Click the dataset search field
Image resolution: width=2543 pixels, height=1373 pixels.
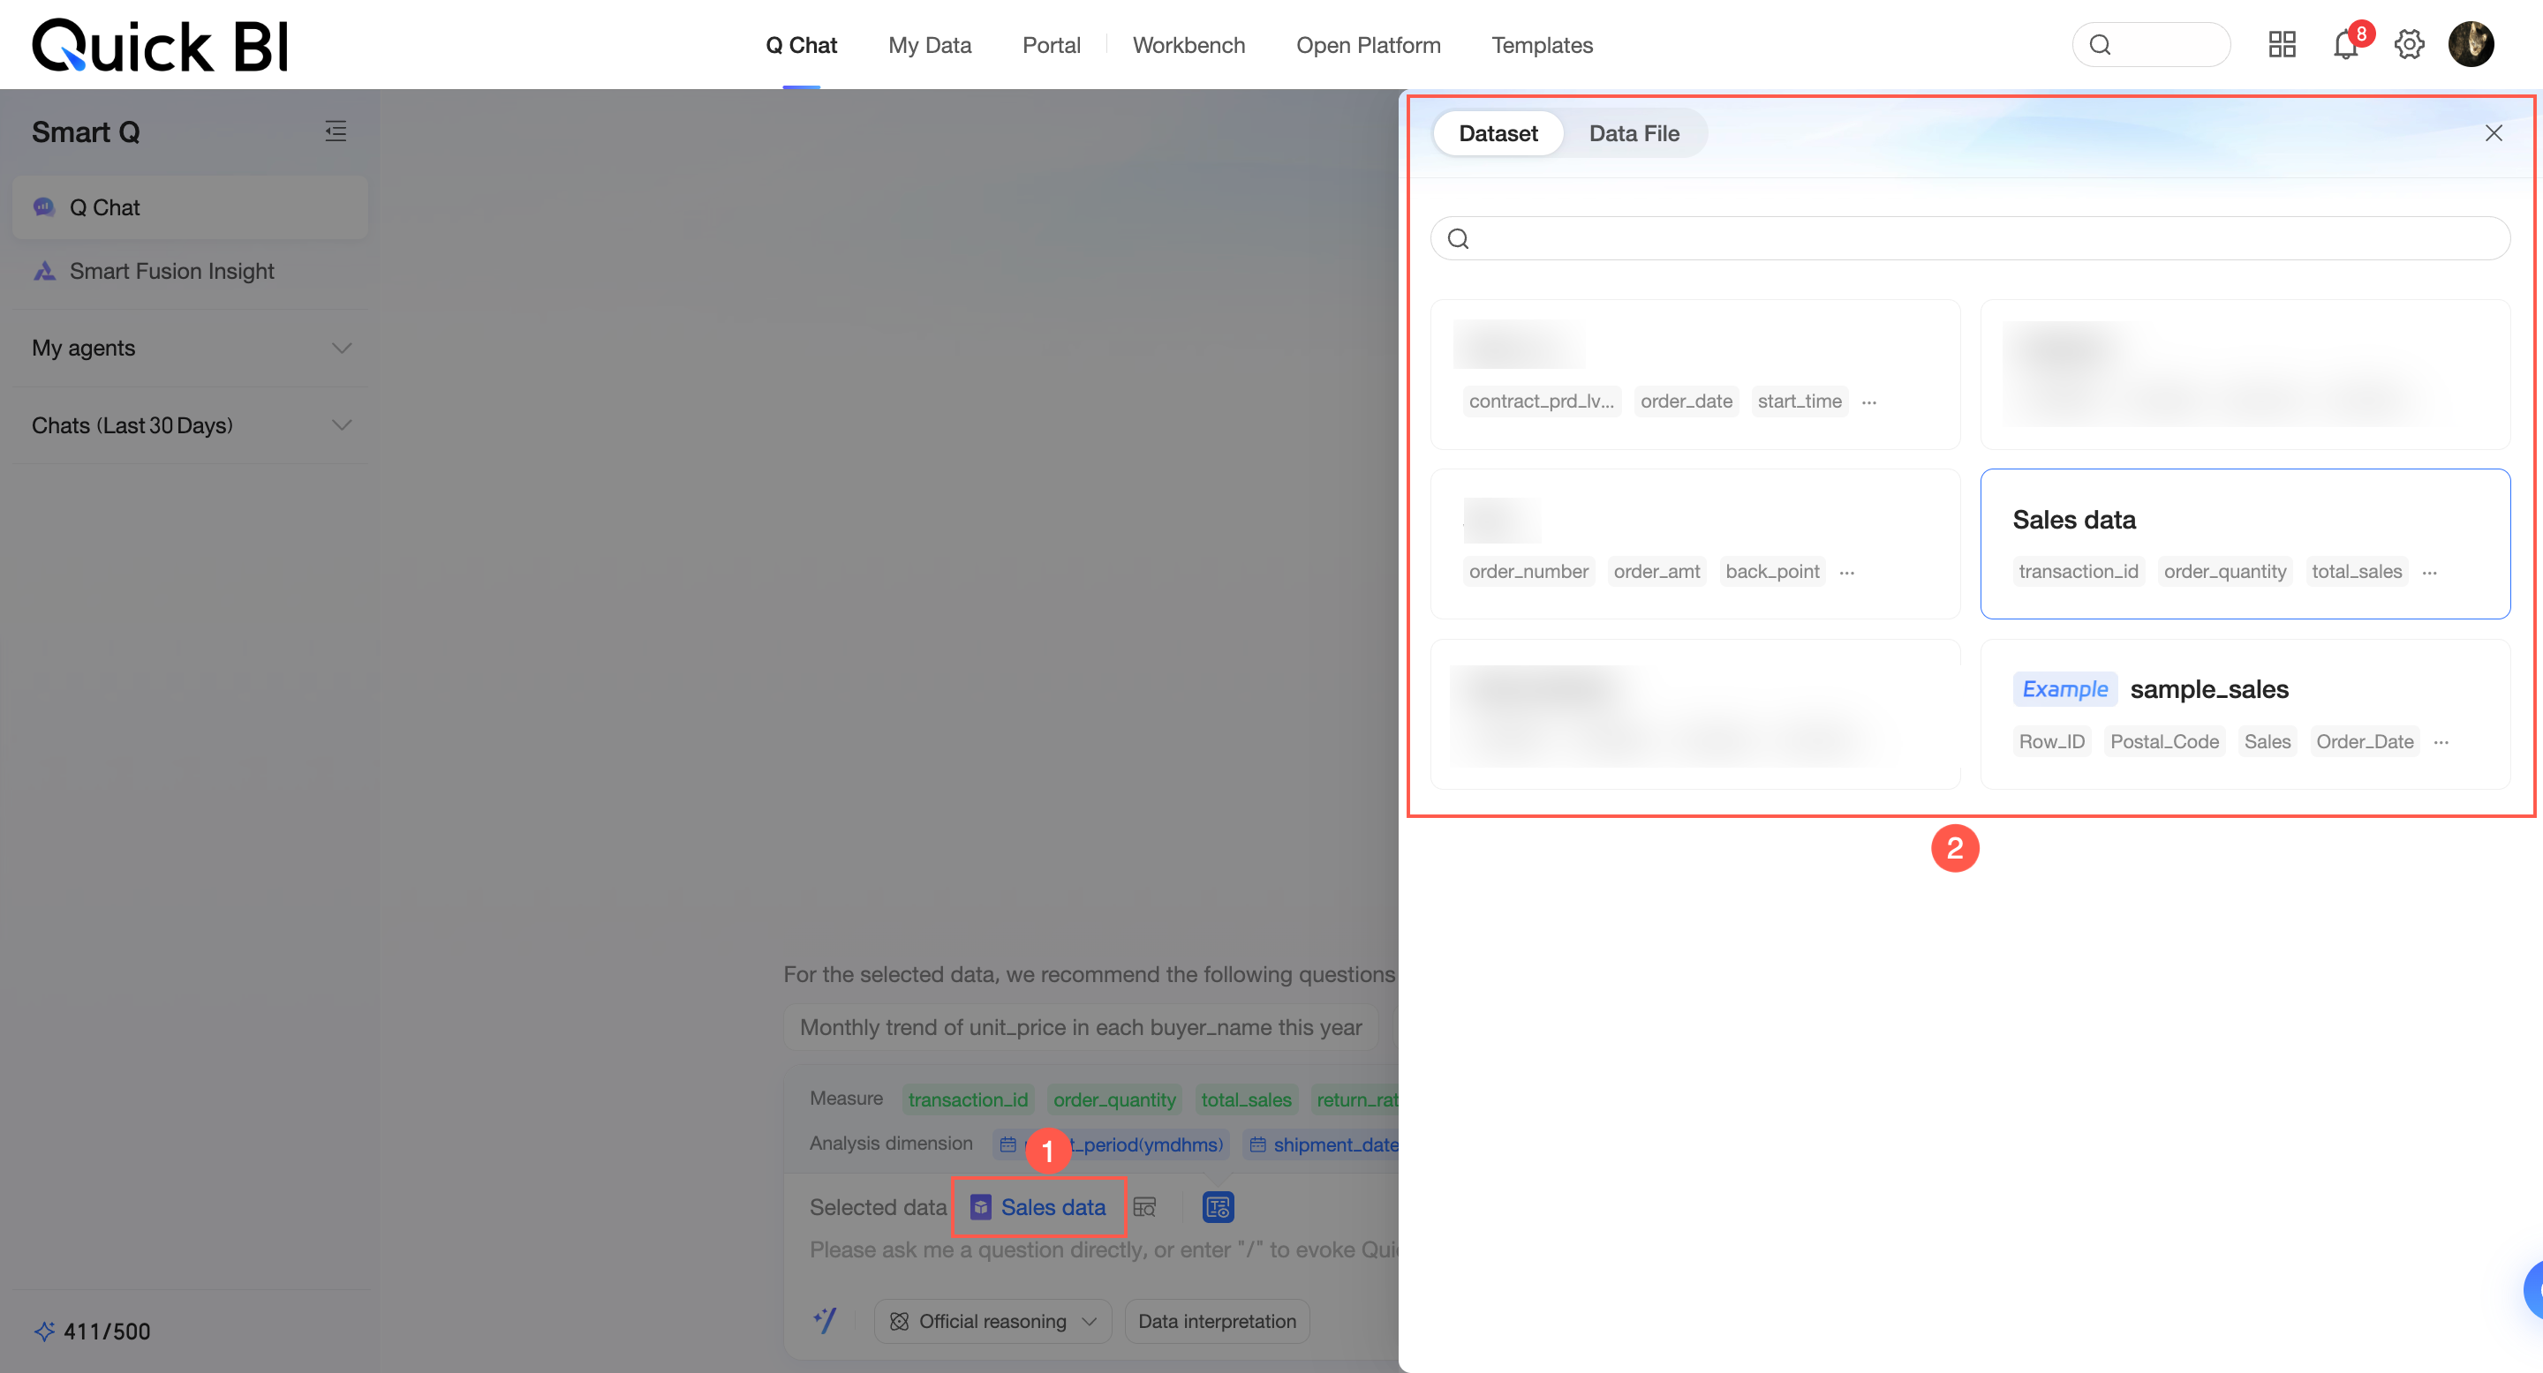click(x=1969, y=239)
